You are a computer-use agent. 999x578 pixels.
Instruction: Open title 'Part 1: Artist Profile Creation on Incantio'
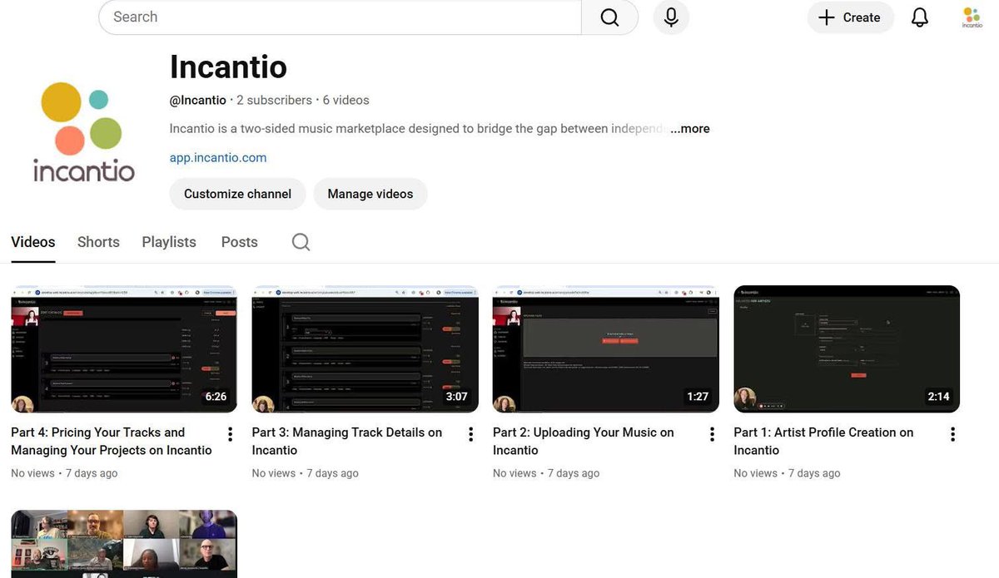(x=823, y=442)
